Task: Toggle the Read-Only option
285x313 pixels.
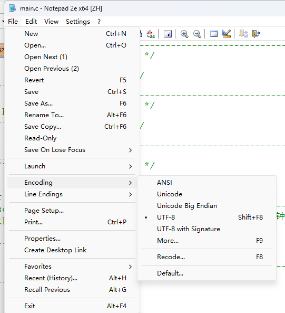Action: (x=72, y=138)
